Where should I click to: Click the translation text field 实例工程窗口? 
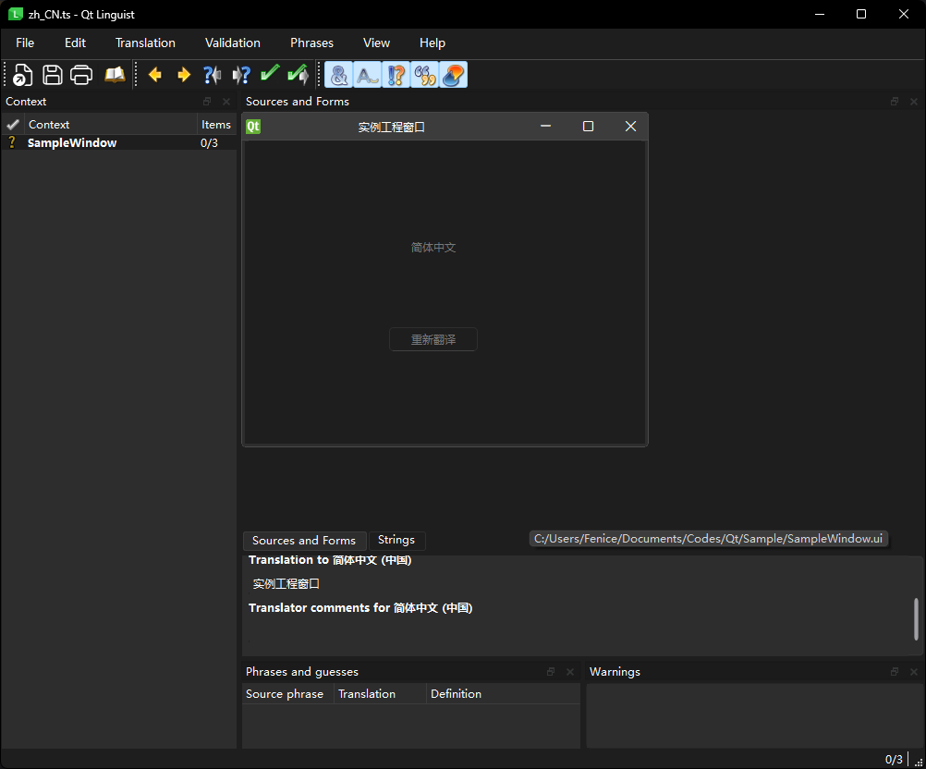pos(286,584)
